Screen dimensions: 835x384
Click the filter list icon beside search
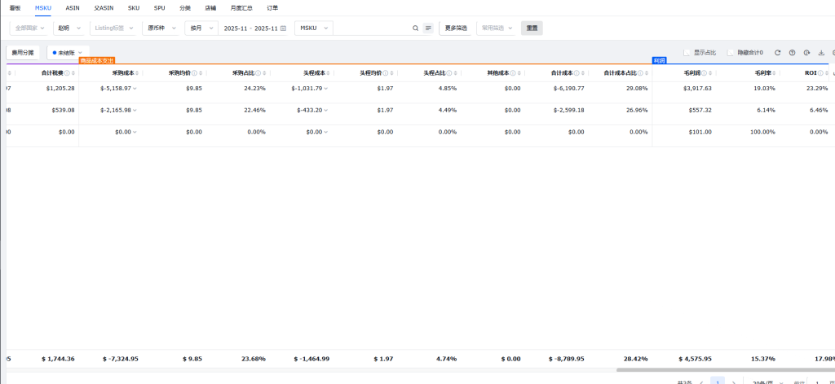coord(428,28)
